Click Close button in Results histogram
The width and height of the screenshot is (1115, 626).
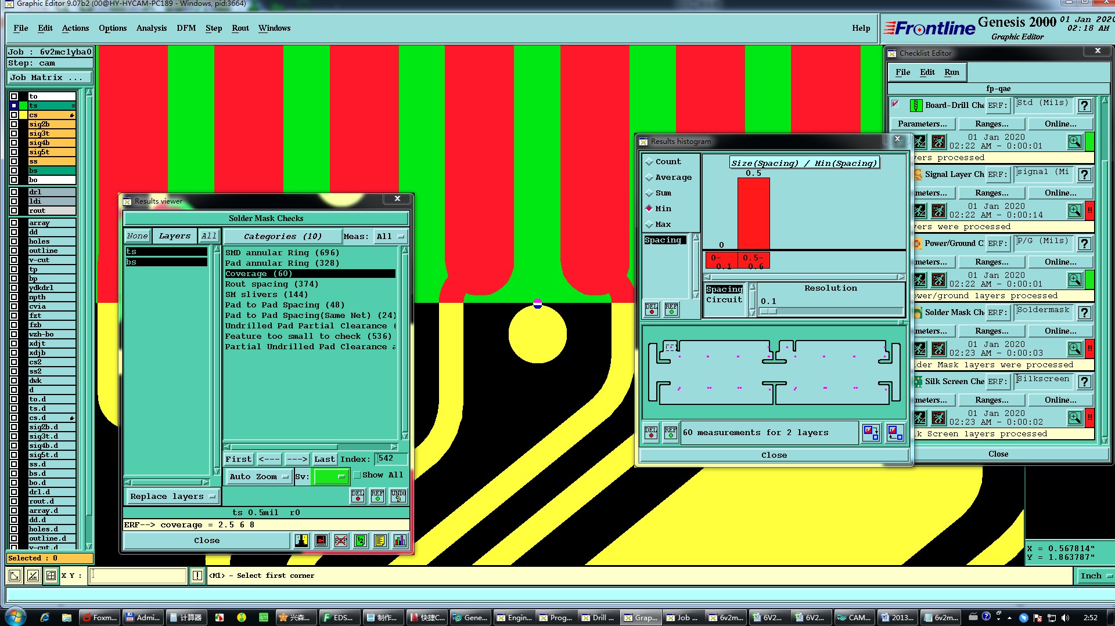coord(774,455)
